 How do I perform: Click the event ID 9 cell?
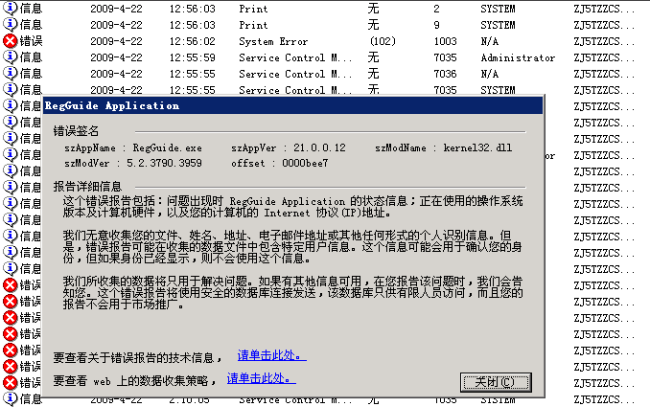coord(436,25)
